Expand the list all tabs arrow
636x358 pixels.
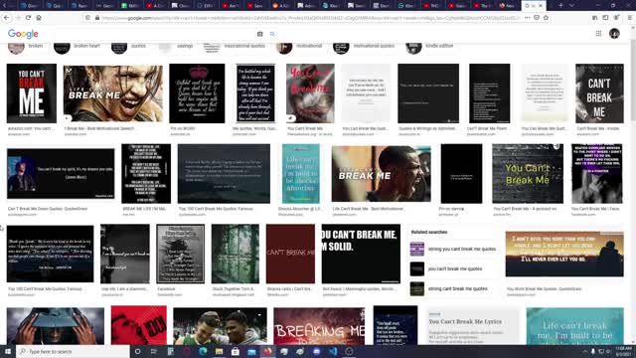(x=571, y=6)
